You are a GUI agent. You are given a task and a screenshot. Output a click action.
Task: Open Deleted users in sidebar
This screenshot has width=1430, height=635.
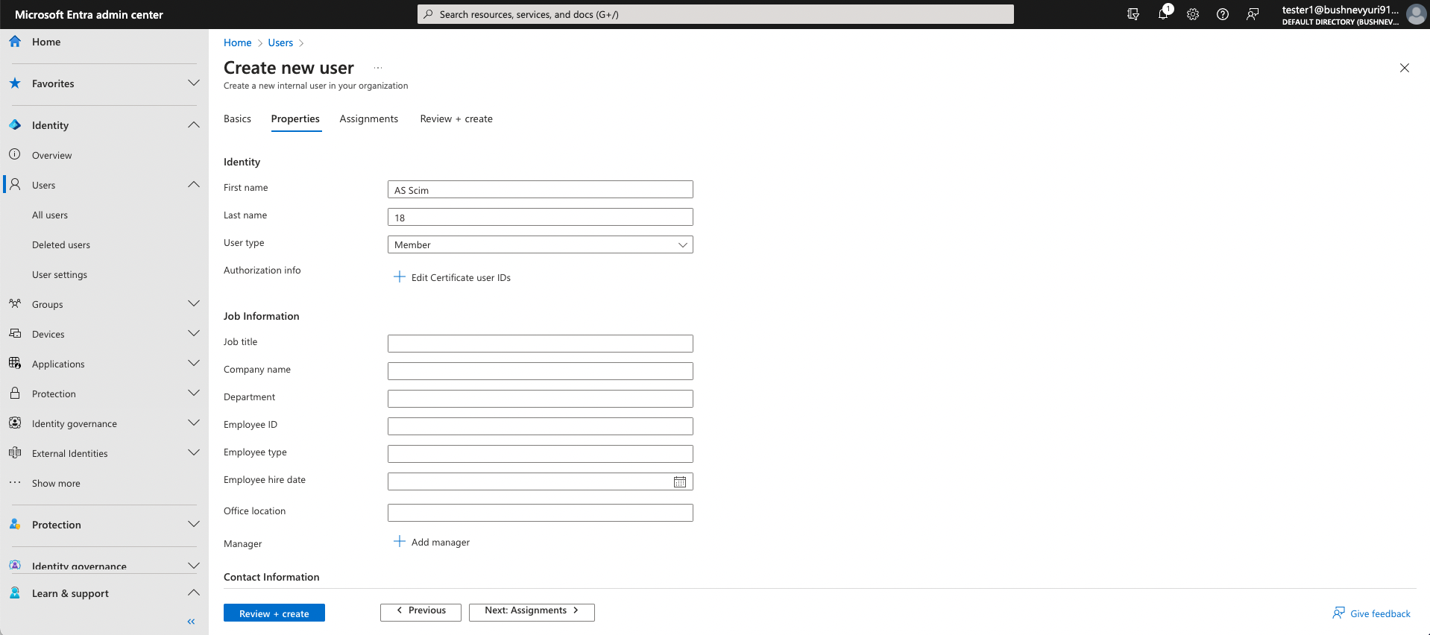61,245
